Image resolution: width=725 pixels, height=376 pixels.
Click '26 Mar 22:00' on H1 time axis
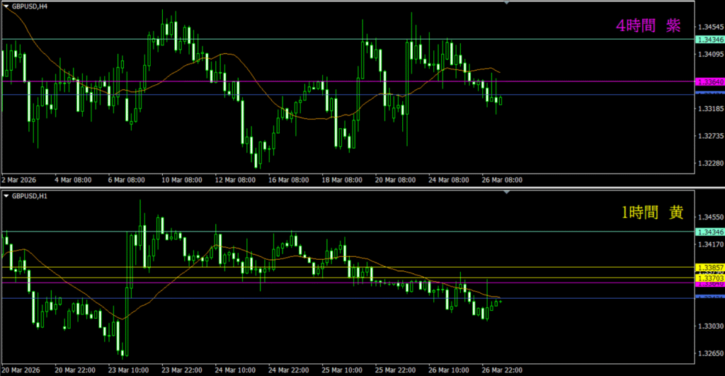[x=501, y=370]
